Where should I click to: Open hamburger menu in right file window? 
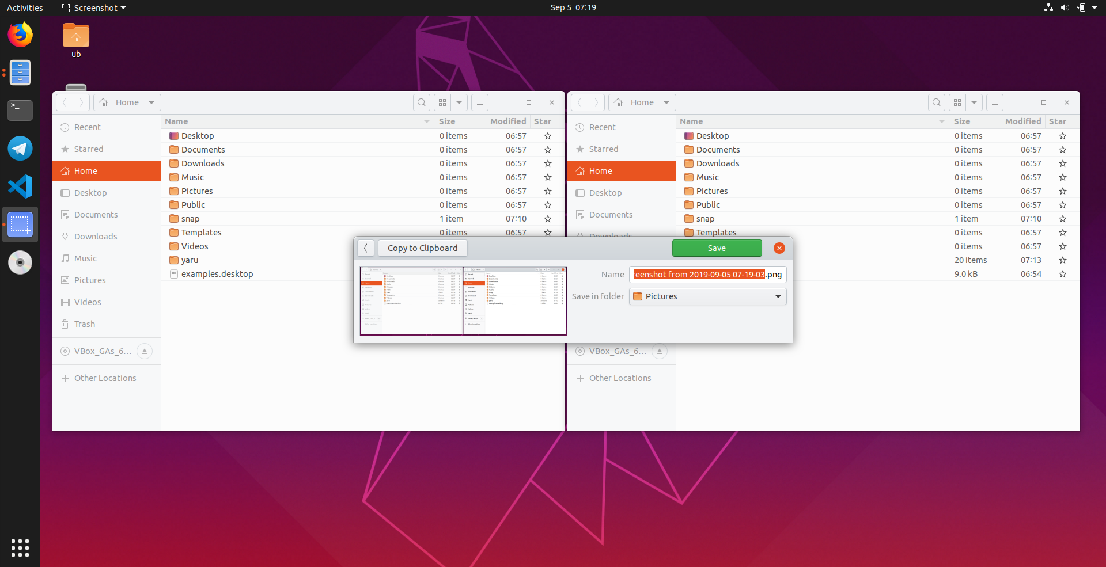tap(994, 102)
